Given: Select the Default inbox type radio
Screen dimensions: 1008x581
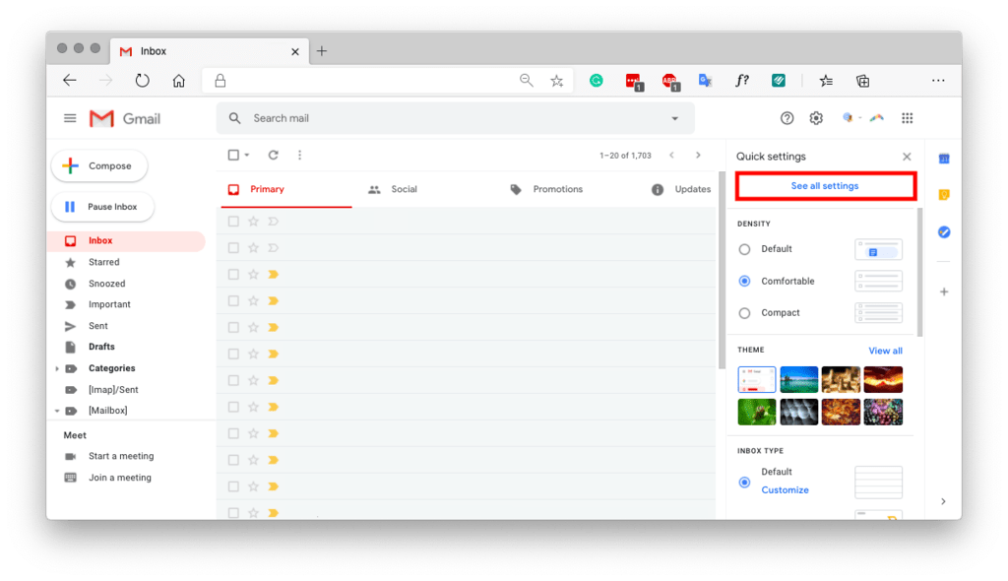Looking at the screenshot, I should [x=744, y=482].
